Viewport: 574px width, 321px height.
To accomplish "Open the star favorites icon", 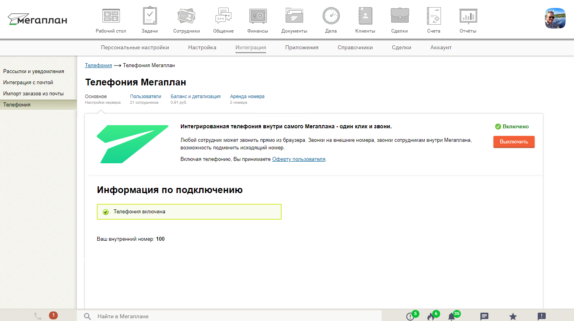I will [x=513, y=316].
